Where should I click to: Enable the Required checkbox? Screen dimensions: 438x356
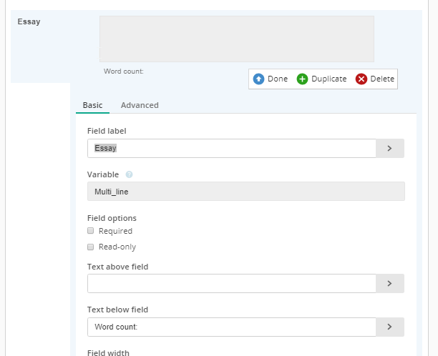(x=90, y=230)
